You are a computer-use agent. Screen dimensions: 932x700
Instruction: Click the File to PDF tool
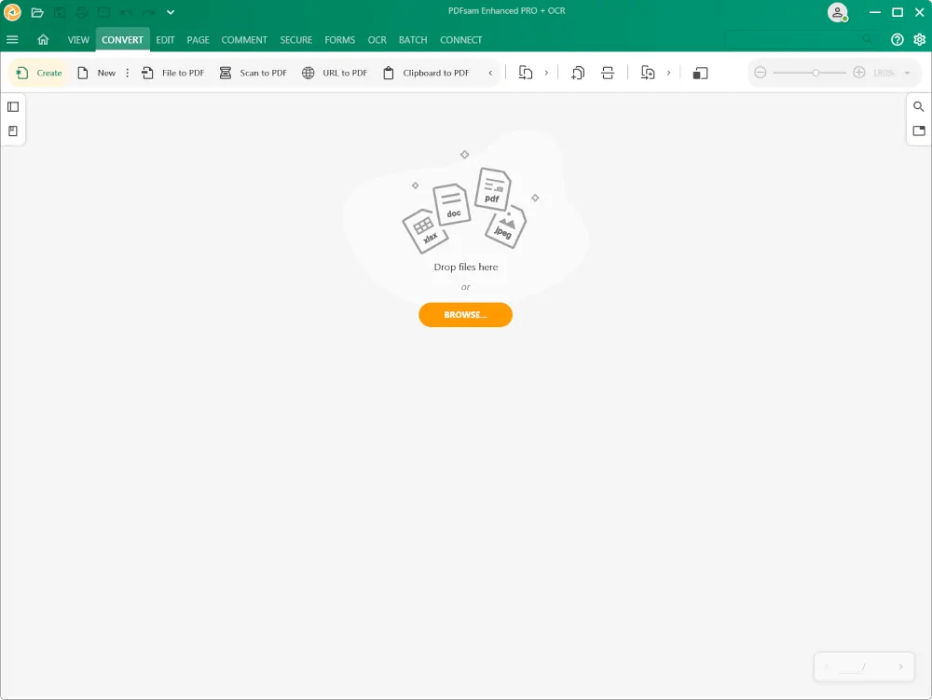point(173,73)
